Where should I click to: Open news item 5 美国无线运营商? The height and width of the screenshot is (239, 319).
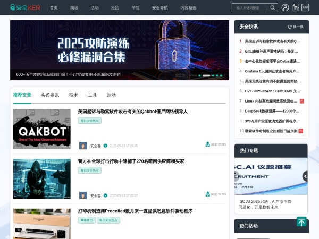(x=273, y=81)
